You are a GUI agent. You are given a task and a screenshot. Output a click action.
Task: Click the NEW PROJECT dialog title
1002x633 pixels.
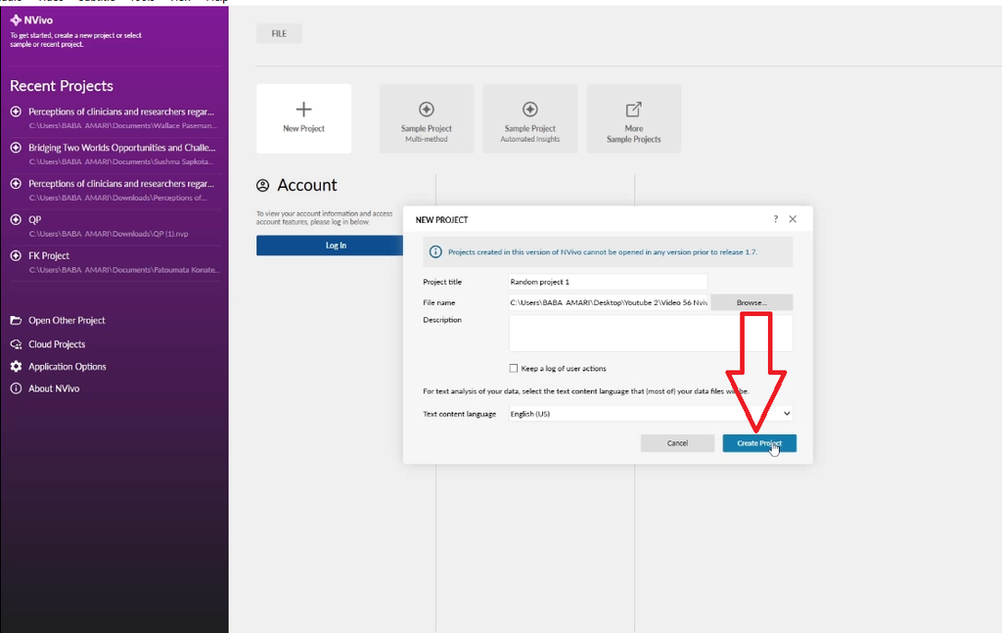point(441,220)
